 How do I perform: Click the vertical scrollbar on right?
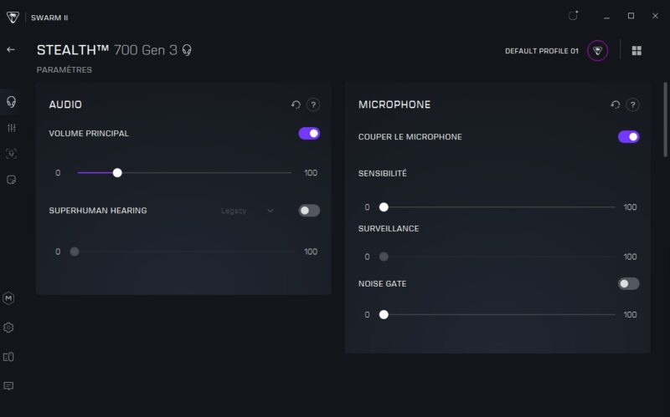pyautogui.click(x=666, y=117)
